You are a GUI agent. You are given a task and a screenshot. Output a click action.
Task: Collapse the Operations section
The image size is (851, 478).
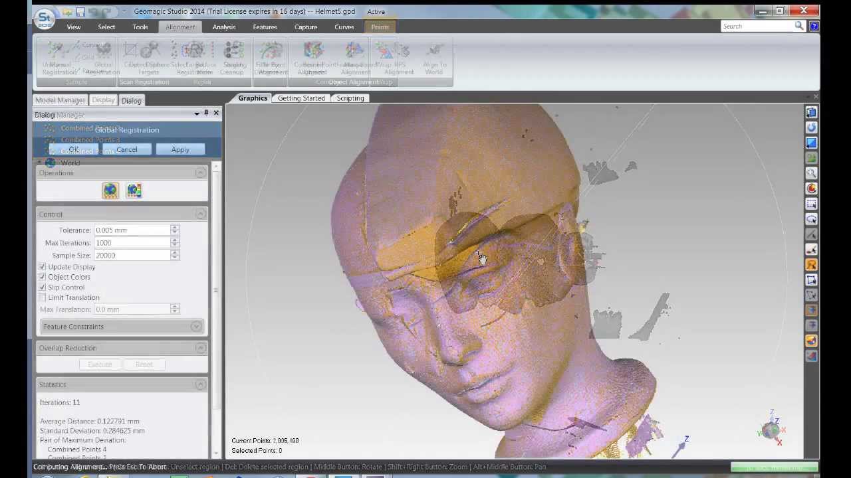[200, 173]
